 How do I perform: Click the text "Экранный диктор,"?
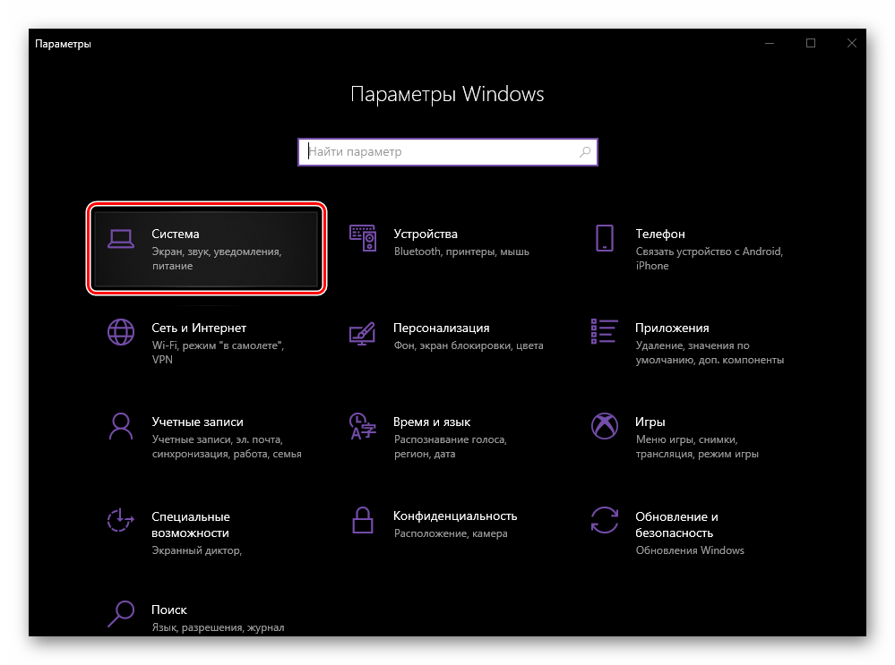coord(197,550)
